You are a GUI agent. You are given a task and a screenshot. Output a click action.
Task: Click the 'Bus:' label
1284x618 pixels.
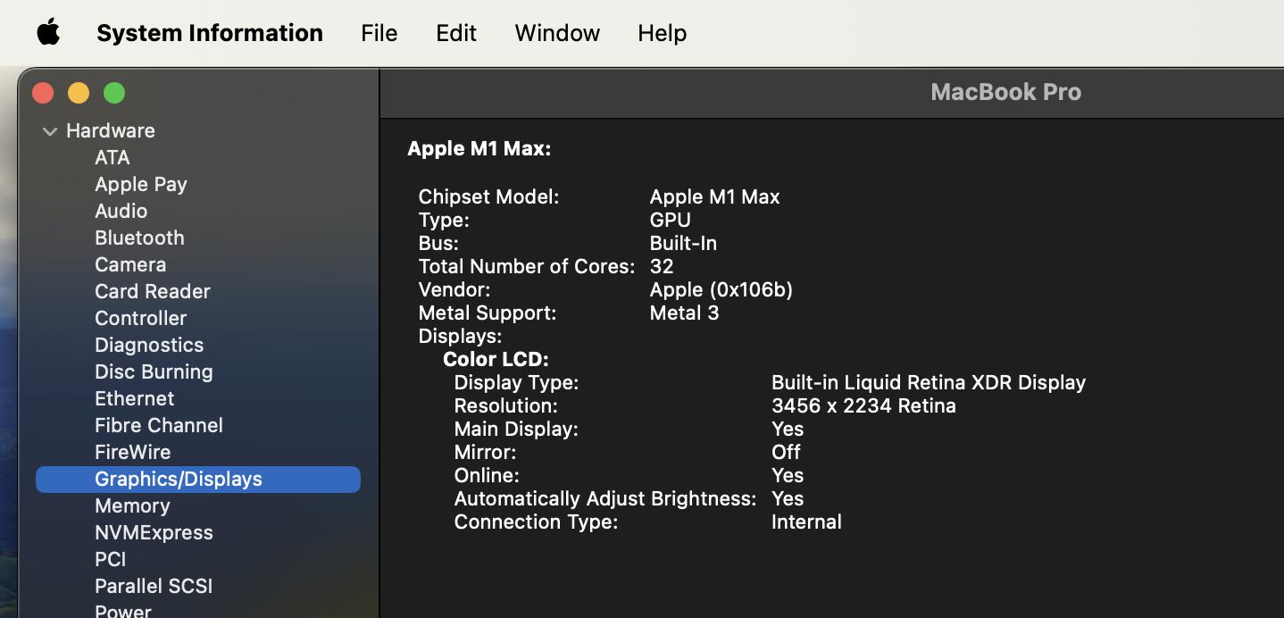438,243
